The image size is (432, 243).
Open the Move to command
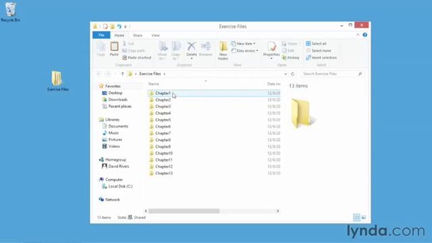(x=163, y=51)
